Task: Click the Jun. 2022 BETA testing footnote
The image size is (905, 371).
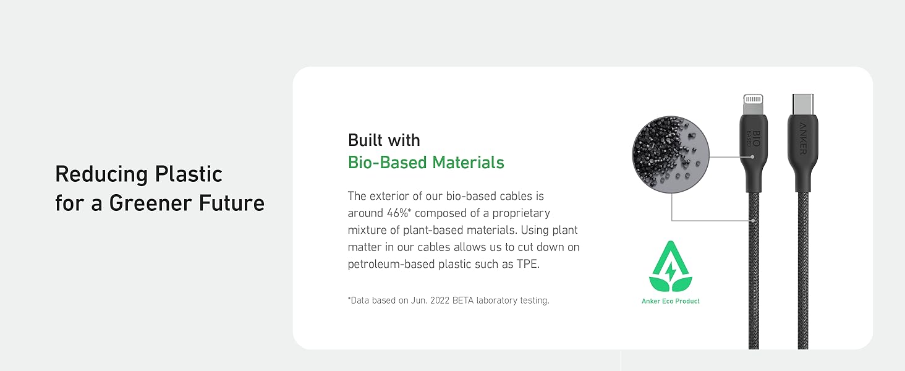Action: tap(448, 301)
